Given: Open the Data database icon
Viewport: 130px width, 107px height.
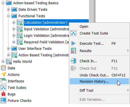Looking at the screenshot, I should tap(3, 68).
